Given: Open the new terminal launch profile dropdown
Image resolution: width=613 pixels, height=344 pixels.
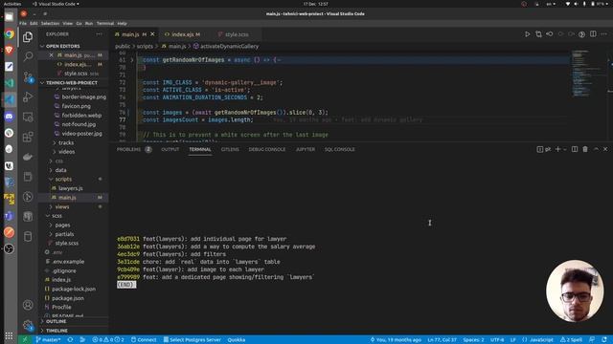Looking at the screenshot, I should (565, 149).
